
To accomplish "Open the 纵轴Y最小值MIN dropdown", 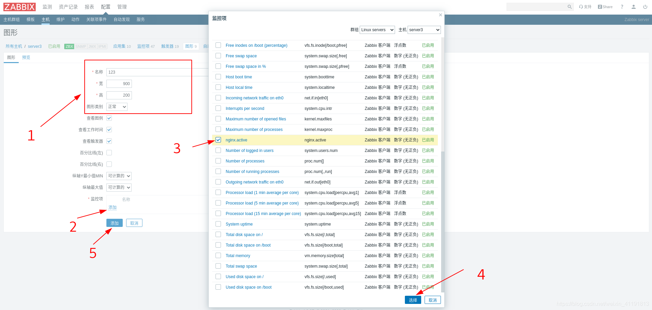I will 119,176.
